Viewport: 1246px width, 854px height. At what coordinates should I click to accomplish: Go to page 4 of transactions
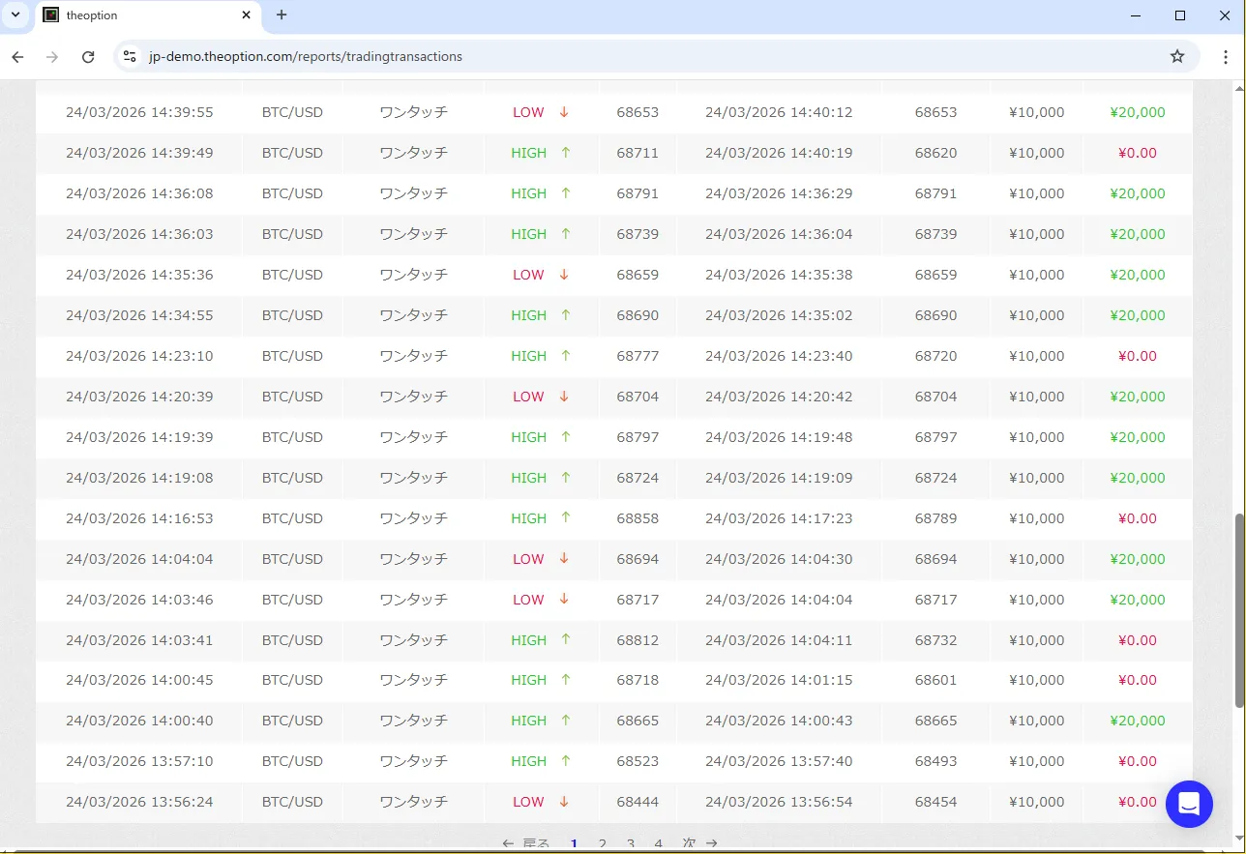coord(658,844)
